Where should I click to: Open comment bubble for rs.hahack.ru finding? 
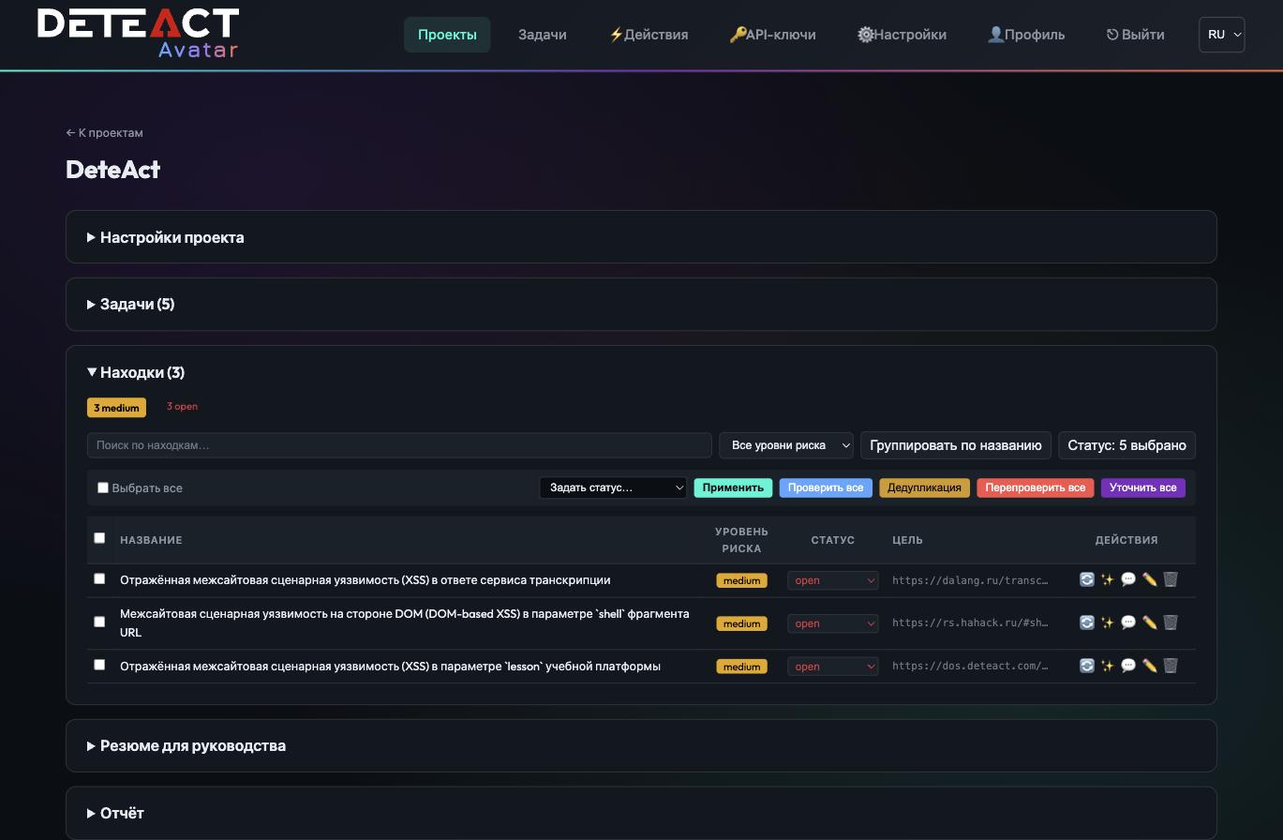(1128, 622)
